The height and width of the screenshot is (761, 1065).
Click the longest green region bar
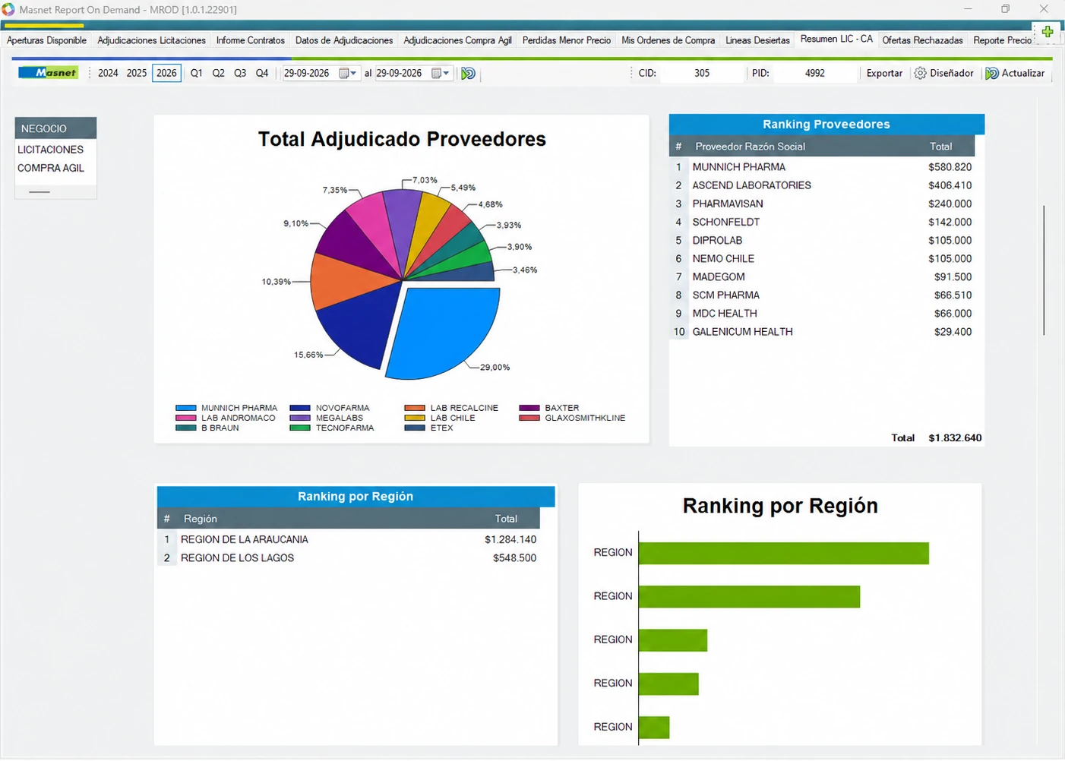click(x=784, y=553)
